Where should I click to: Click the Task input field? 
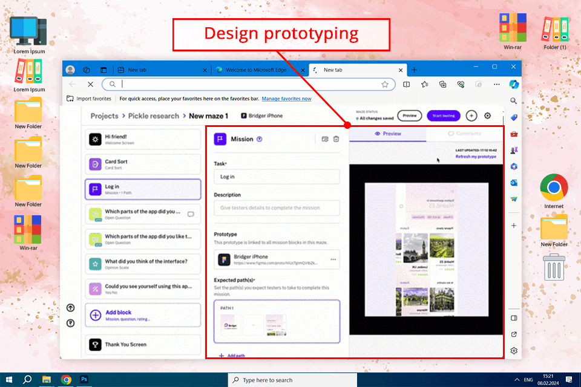point(277,177)
